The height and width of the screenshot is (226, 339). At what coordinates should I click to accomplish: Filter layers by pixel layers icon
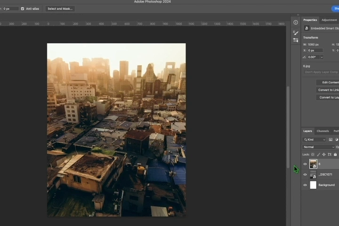pos(331,139)
